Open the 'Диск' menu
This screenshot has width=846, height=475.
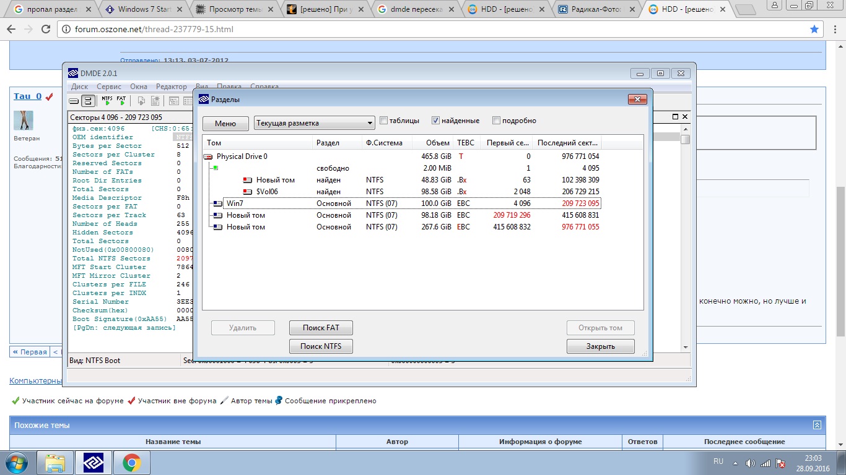(79, 87)
